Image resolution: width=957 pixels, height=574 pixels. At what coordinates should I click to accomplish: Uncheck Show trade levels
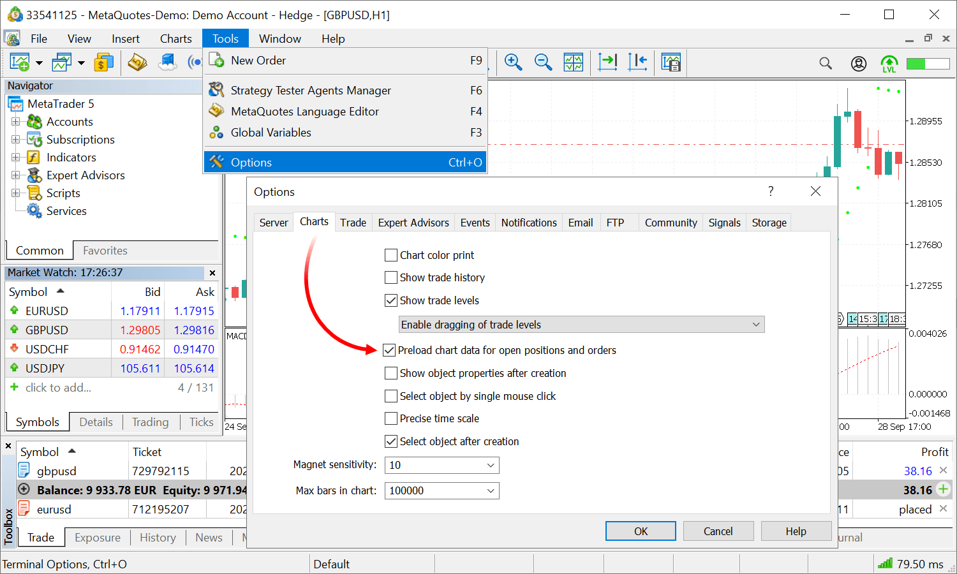coord(391,300)
